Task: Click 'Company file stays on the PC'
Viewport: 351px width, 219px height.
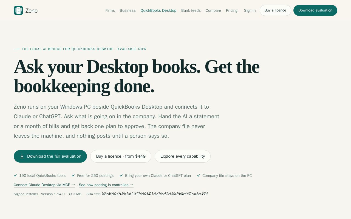Action: (x=227, y=176)
